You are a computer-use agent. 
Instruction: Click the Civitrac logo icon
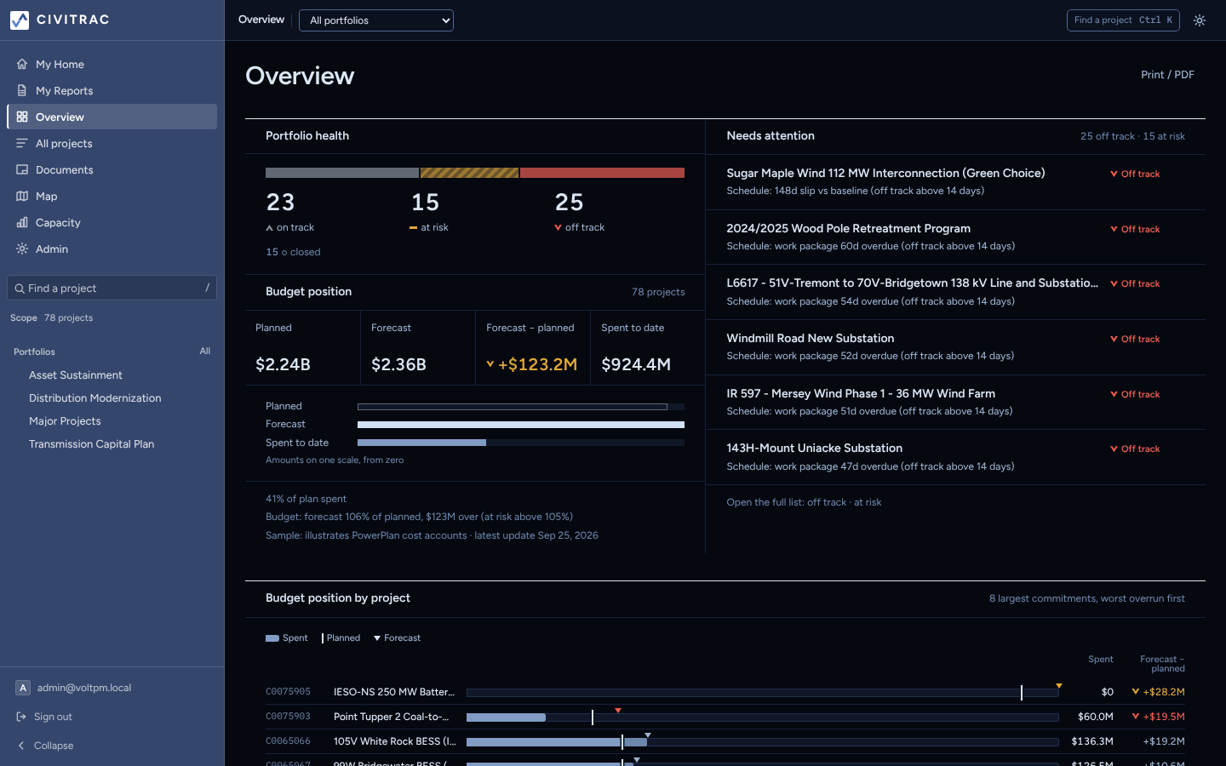(x=20, y=20)
